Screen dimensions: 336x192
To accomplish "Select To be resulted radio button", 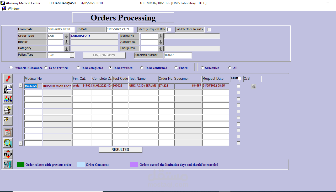I will [x=110, y=68].
